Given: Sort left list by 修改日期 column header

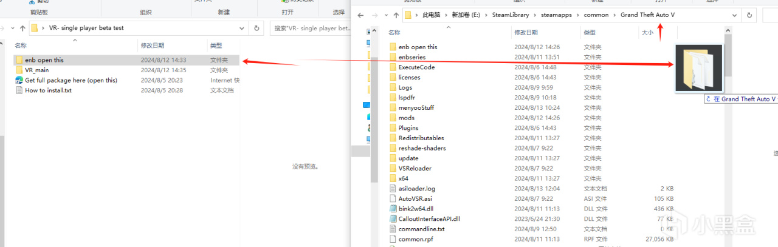Looking at the screenshot, I should click(x=153, y=46).
